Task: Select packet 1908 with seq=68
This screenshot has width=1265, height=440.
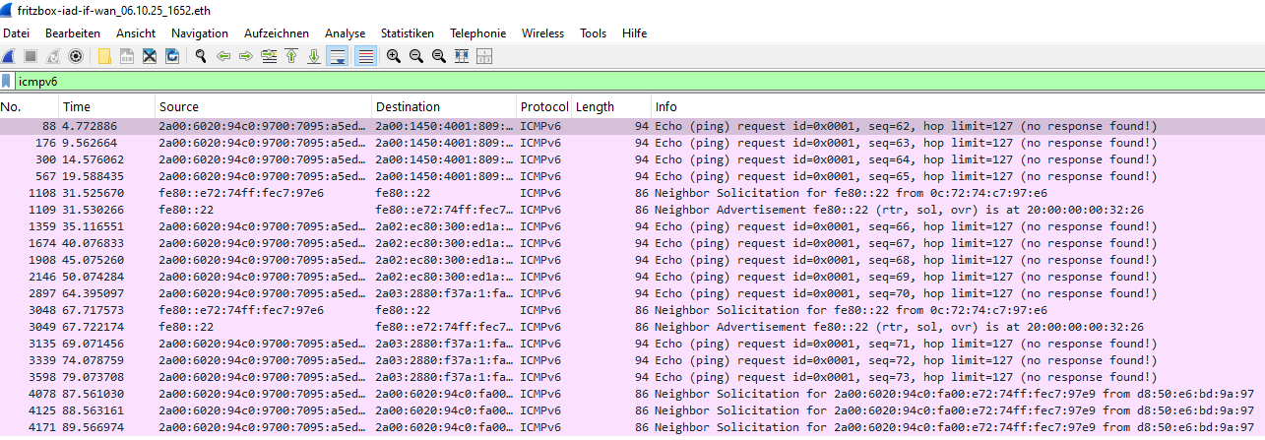Action: [x=632, y=260]
